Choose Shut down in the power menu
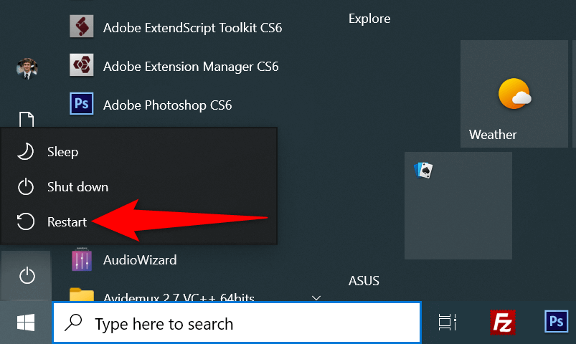 click(77, 187)
